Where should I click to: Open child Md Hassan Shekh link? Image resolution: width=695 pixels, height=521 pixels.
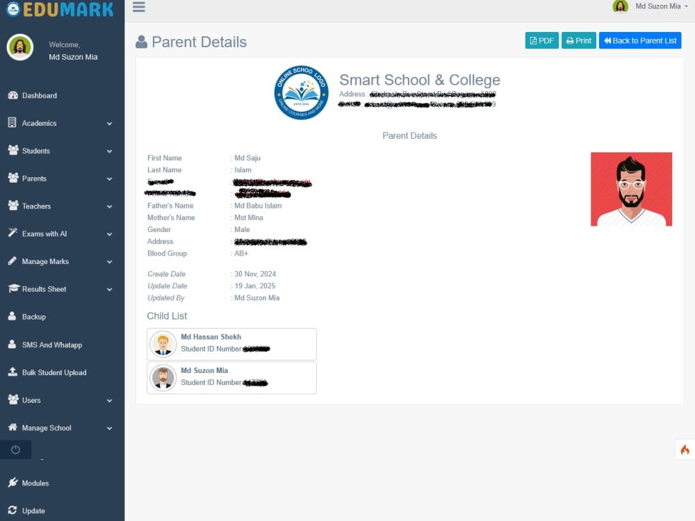point(211,337)
